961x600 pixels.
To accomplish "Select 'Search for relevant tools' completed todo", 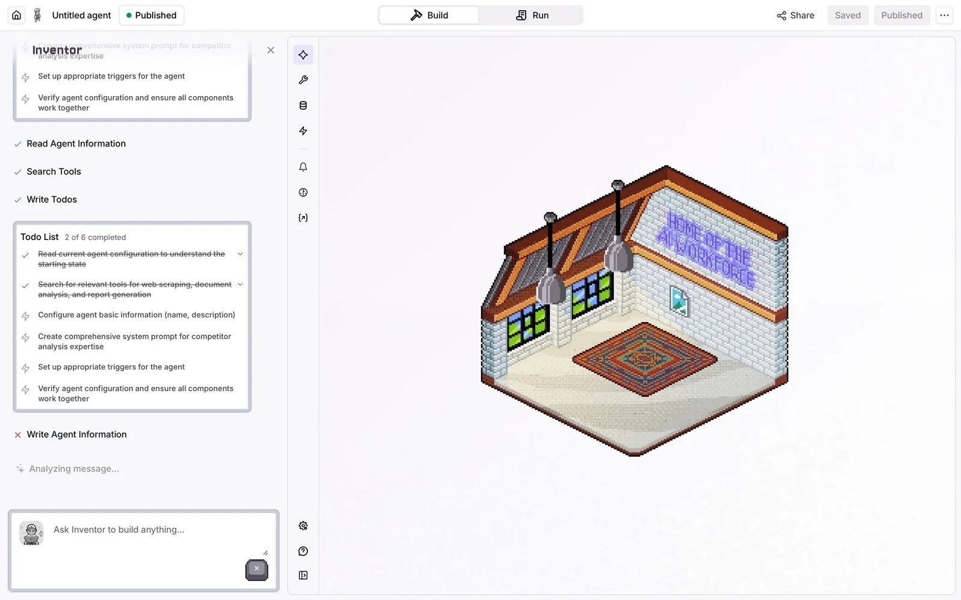I will tap(135, 290).
